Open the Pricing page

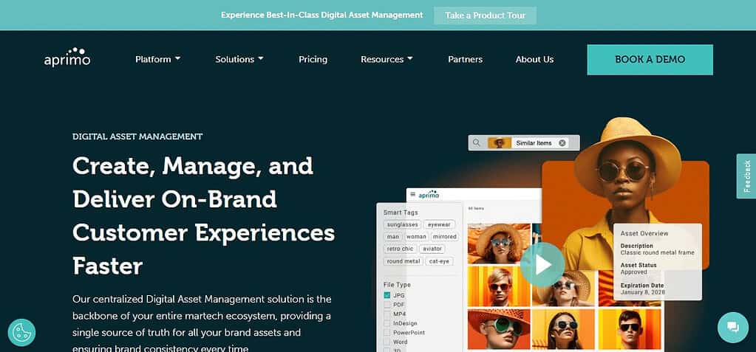coord(313,59)
